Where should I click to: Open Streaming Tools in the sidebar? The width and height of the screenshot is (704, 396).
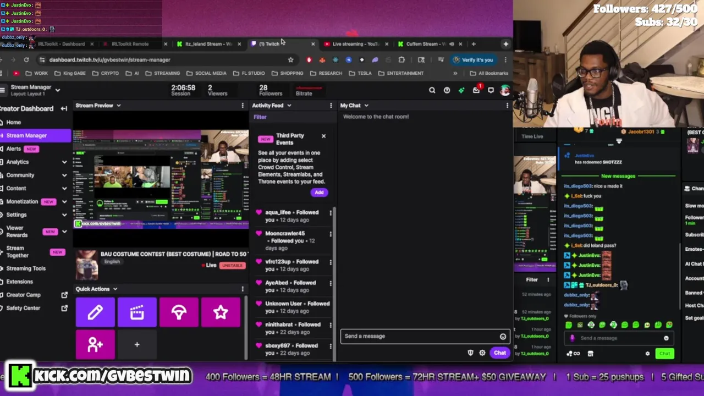(x=26, y=268)
